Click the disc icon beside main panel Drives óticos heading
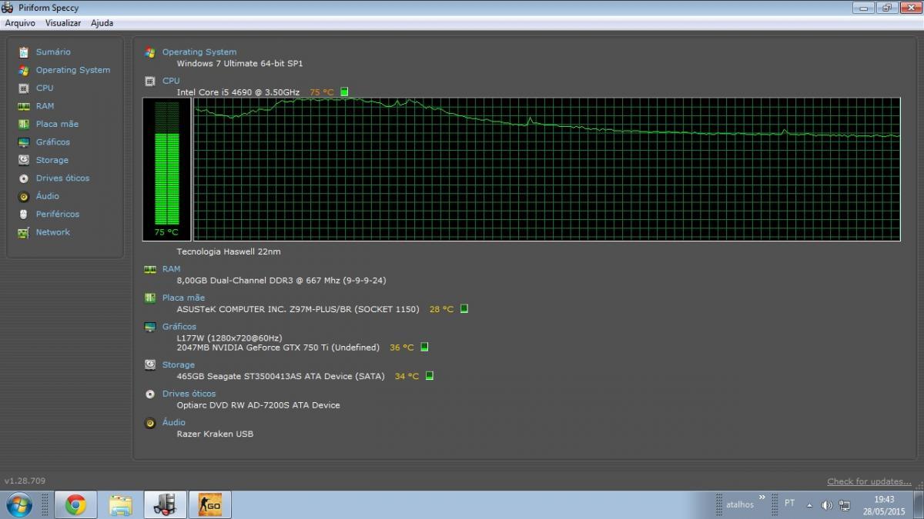The height and width of the screenshot is (519, 924). (150, 394)
